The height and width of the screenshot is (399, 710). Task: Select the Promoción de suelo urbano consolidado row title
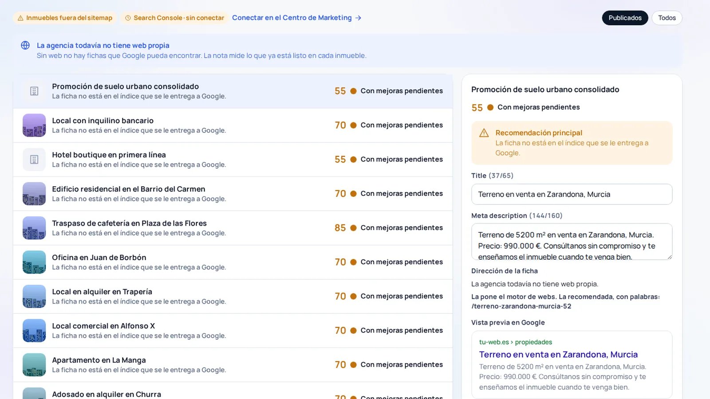click(126, 86)
